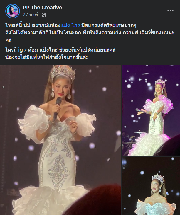Screen dimensions: 180x215
Task: Open the top-right photo with the pink-lit gown
Action: [151, 110]
